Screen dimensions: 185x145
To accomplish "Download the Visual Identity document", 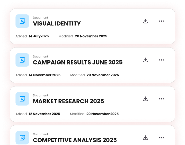I will coord(145,21).
